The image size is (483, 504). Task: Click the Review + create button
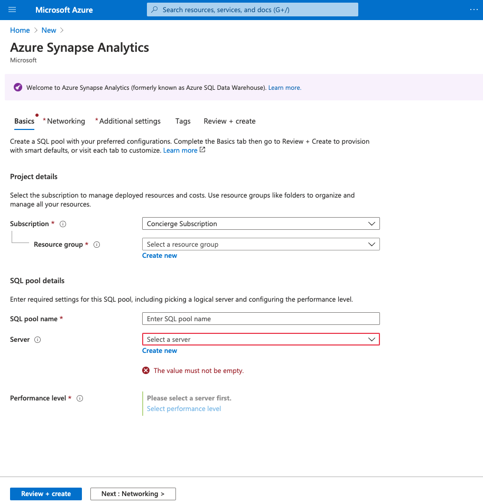pyautogui.click(x=45, y=493)
